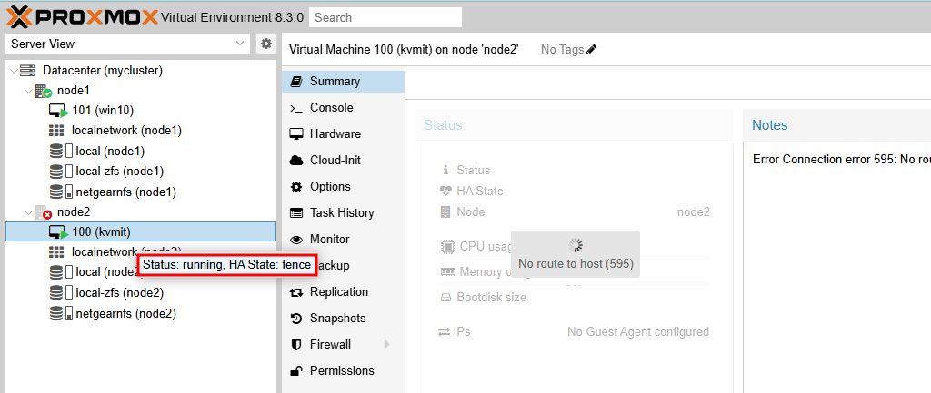Select node2 offline server icon
The height and width of the screenshot is (393, 931).
click(43, 212)
